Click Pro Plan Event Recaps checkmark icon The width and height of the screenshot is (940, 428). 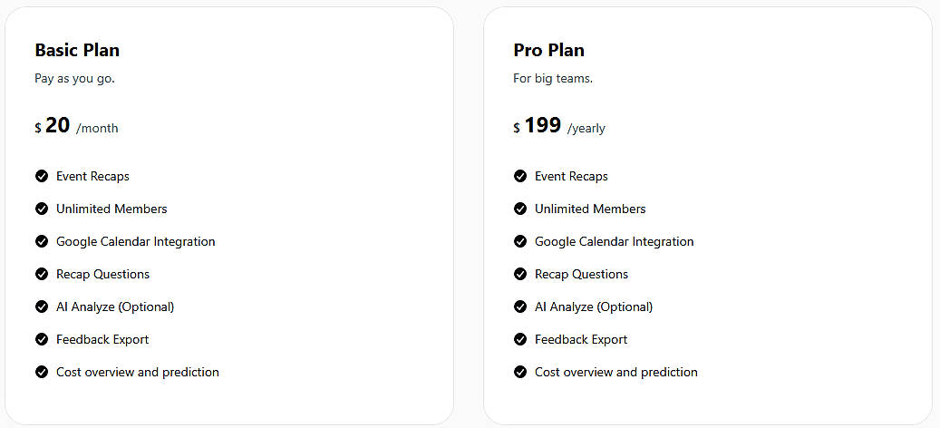click(520, 176)
